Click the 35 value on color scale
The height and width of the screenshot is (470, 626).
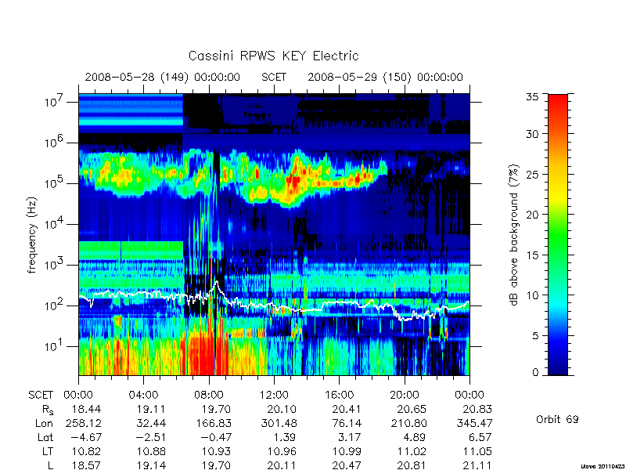click(x=532, y=97)
